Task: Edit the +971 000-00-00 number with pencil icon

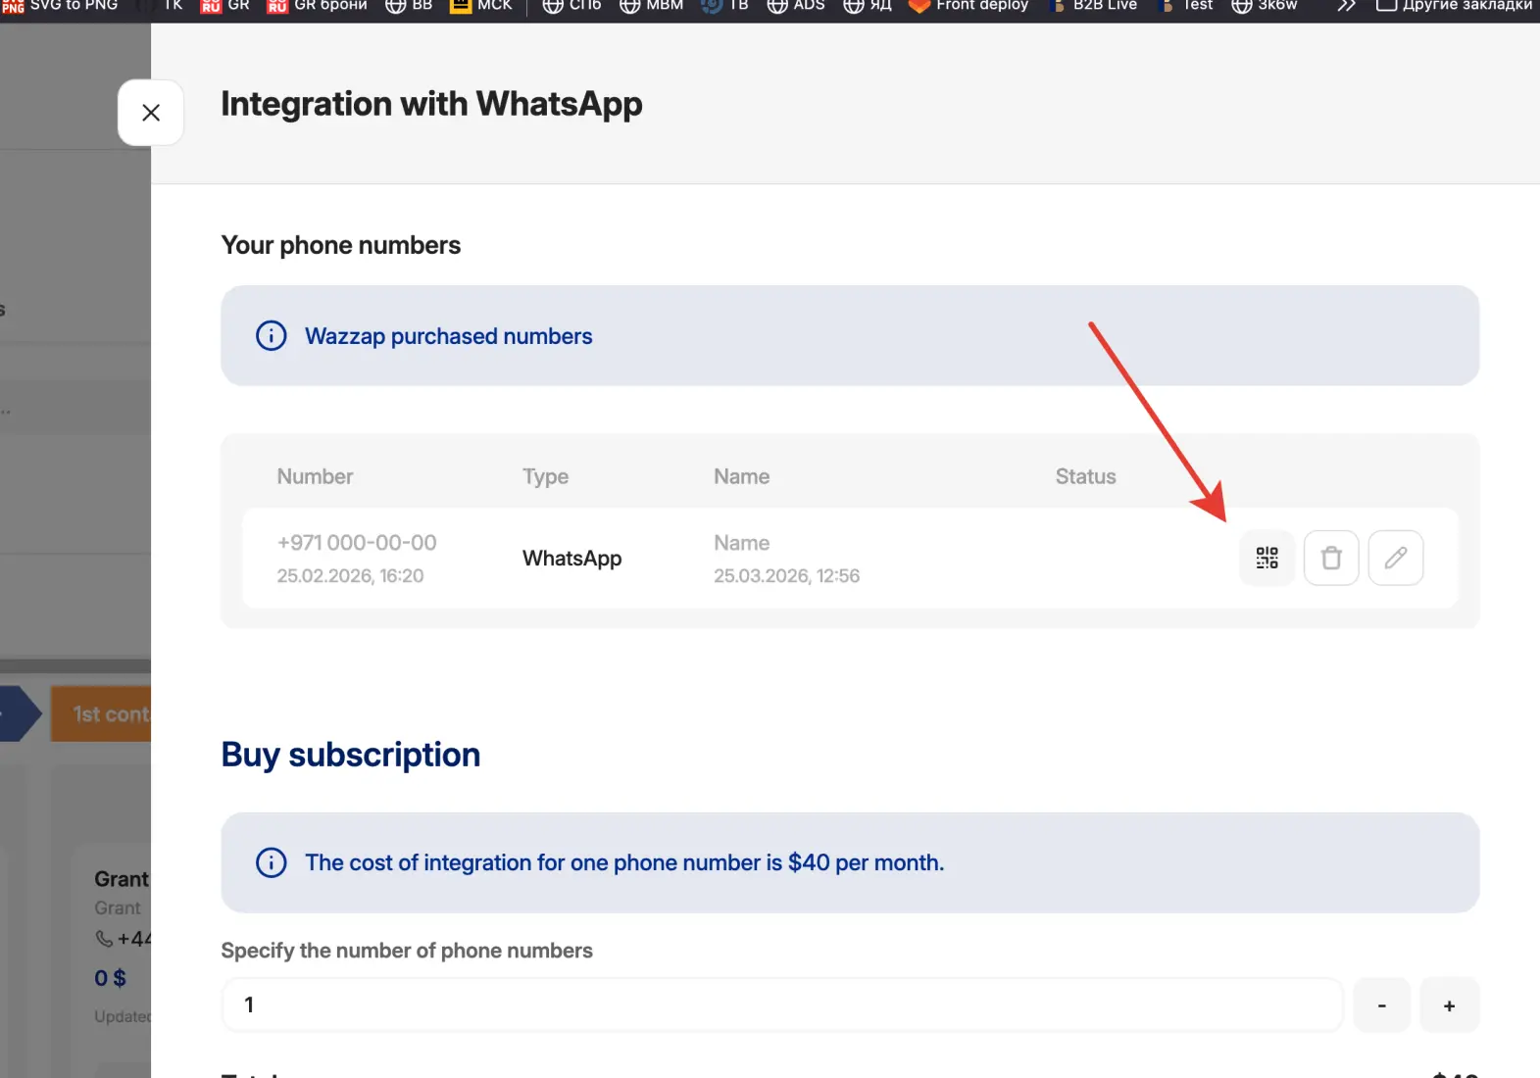Action: click(1396, 558)
